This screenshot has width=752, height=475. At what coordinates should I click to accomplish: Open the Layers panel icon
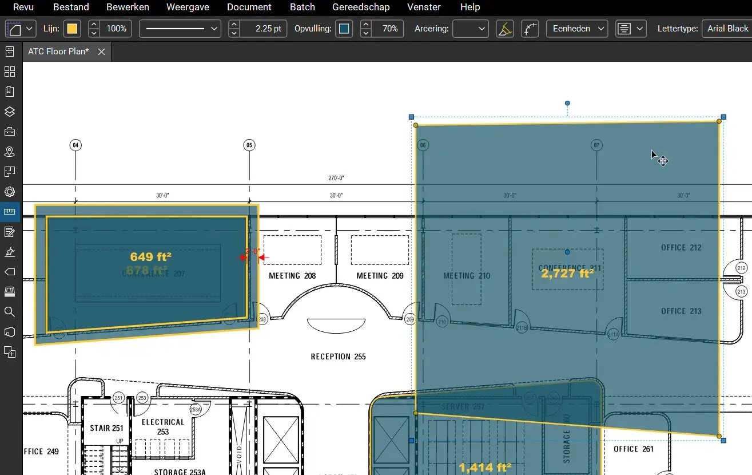10,112
